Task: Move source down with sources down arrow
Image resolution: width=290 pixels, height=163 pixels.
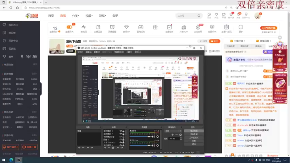Action: coord(122,148)
